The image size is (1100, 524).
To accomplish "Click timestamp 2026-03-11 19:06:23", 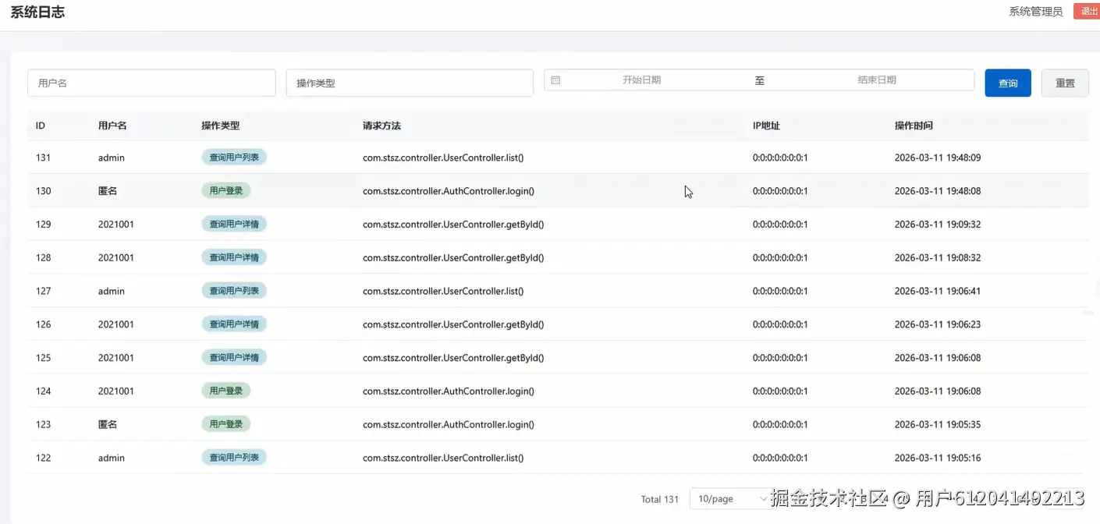I will tap(938, 324).
